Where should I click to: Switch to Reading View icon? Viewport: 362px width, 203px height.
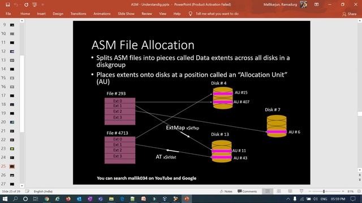click(290, 191)
